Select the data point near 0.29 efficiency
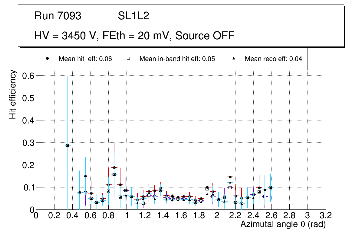This screenshot has width=362, height=233. [68, 146]
